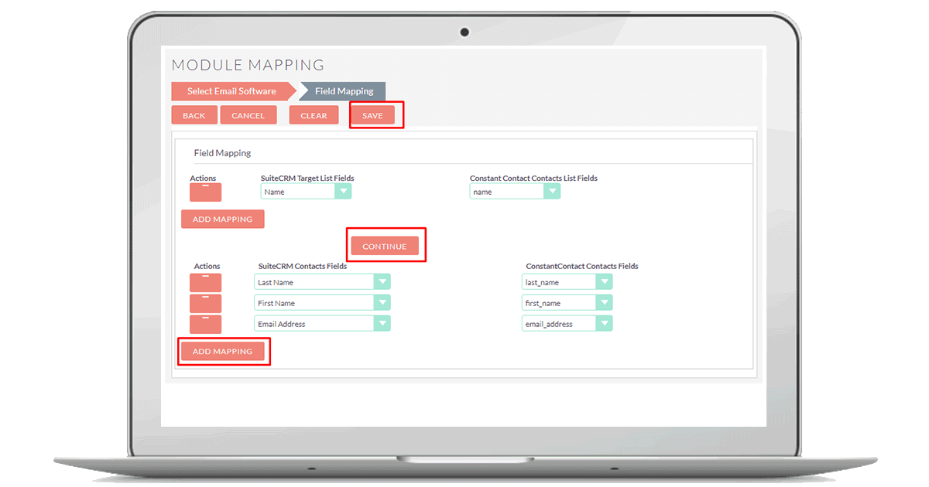Image resolution: width=929 pixels, height=487 pixels.
Task: Remove the Name to name mapping row
Action: (205, 192)
